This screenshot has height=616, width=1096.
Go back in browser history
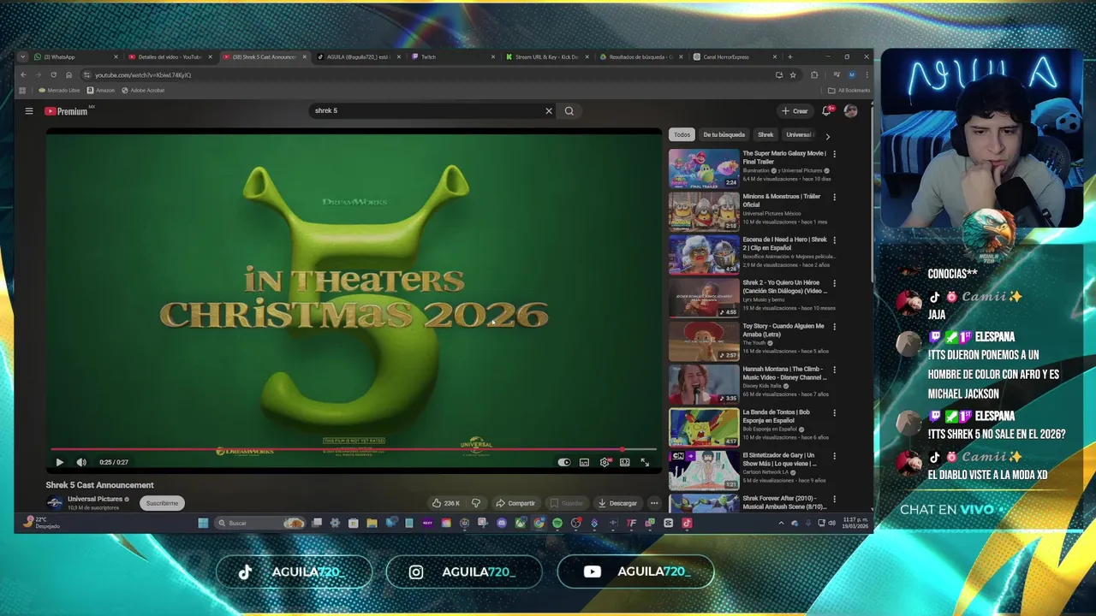coord(23,74)
